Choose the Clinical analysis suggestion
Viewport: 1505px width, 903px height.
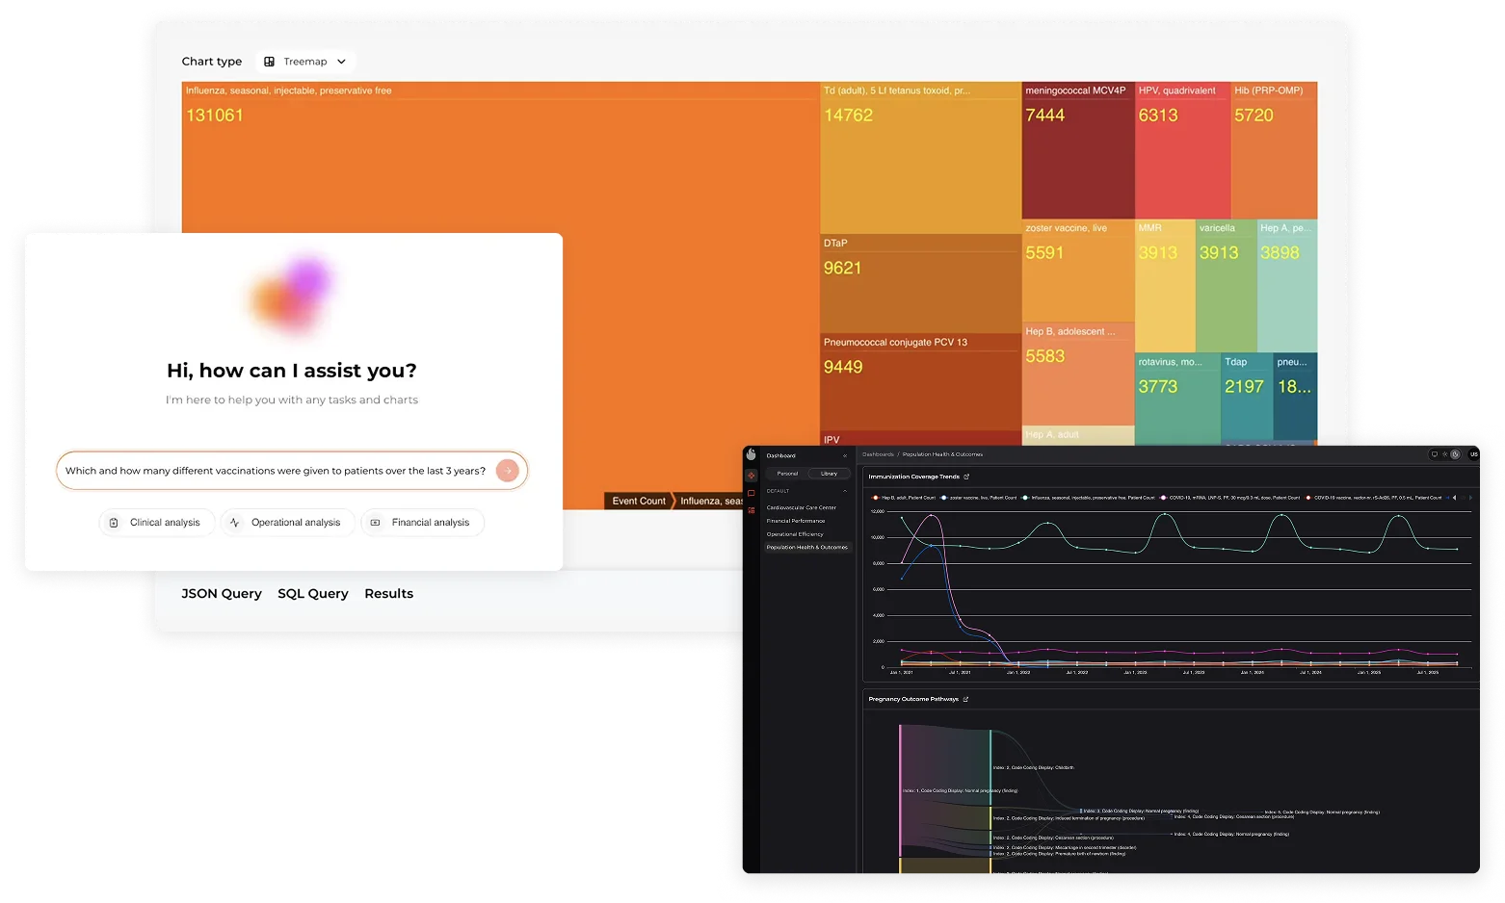156,523
